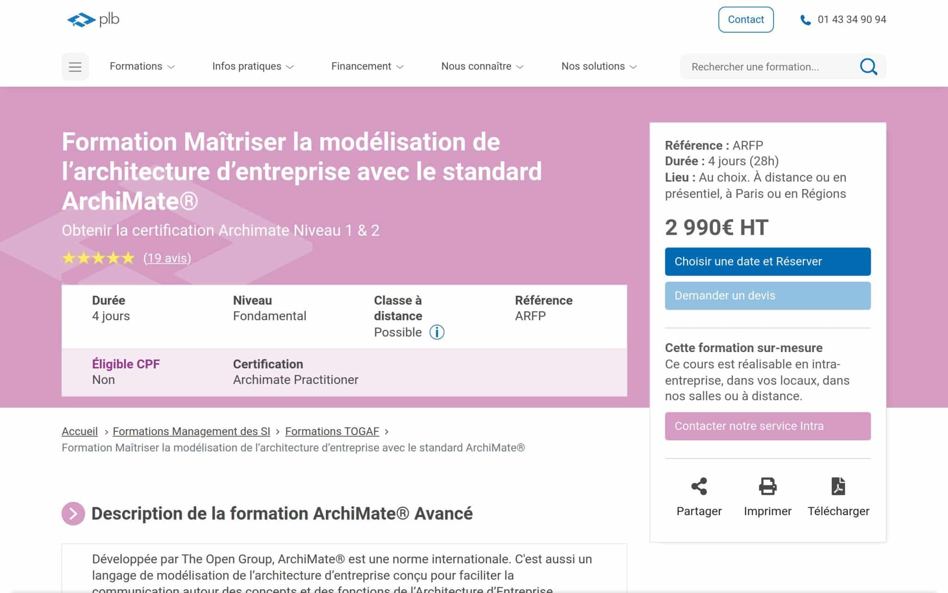Click the Contact button
The width and height of the screenshot is (948, 593).
coord(746,19)
